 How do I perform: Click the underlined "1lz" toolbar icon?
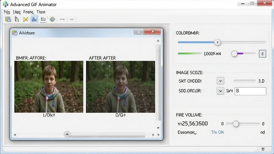point(43,19)
